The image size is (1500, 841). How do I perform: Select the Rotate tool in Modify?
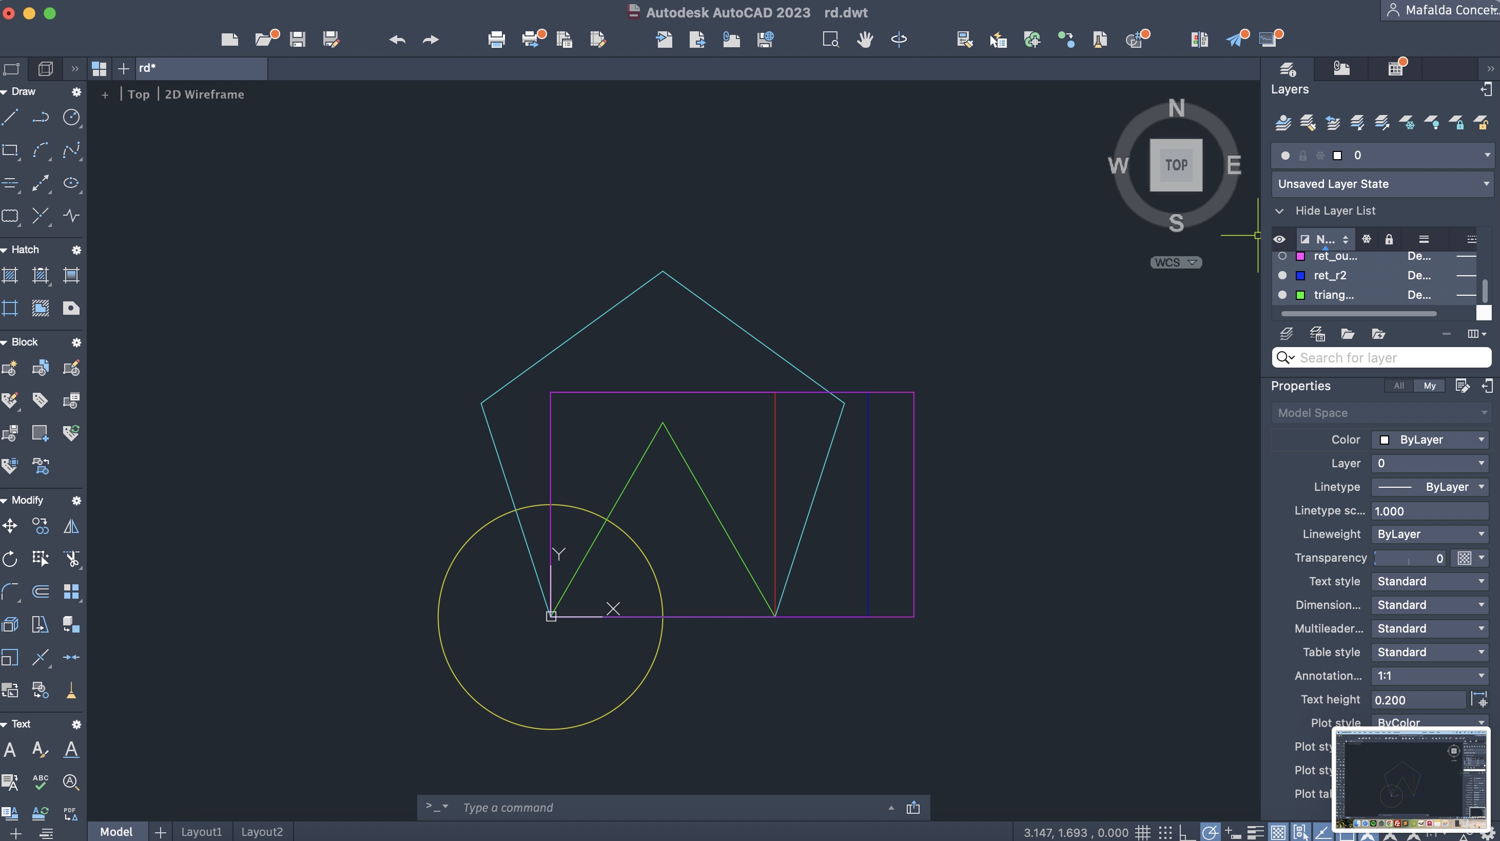10,559
